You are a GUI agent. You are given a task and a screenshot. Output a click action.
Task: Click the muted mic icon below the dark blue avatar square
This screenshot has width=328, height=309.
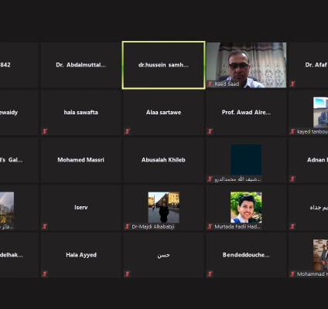point(210,178)
